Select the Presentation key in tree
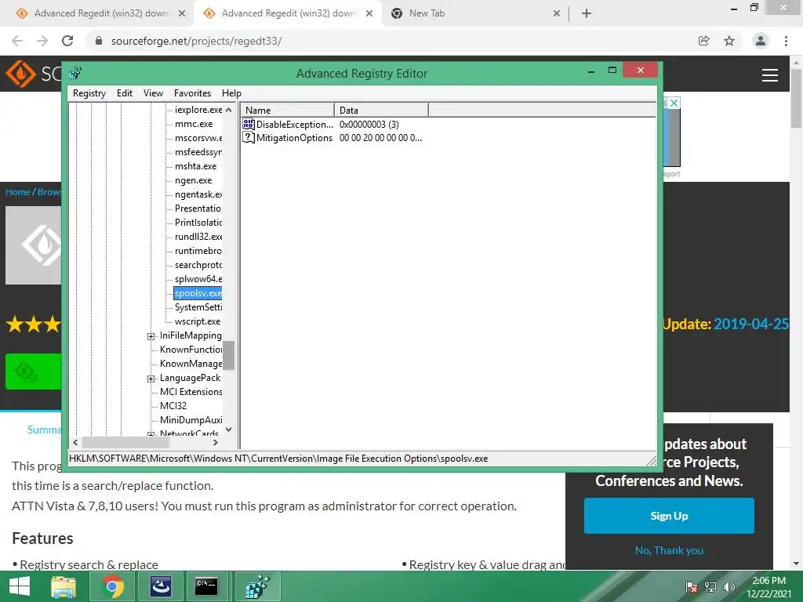This screenshot has height=602, width=803. click(198, 209)
